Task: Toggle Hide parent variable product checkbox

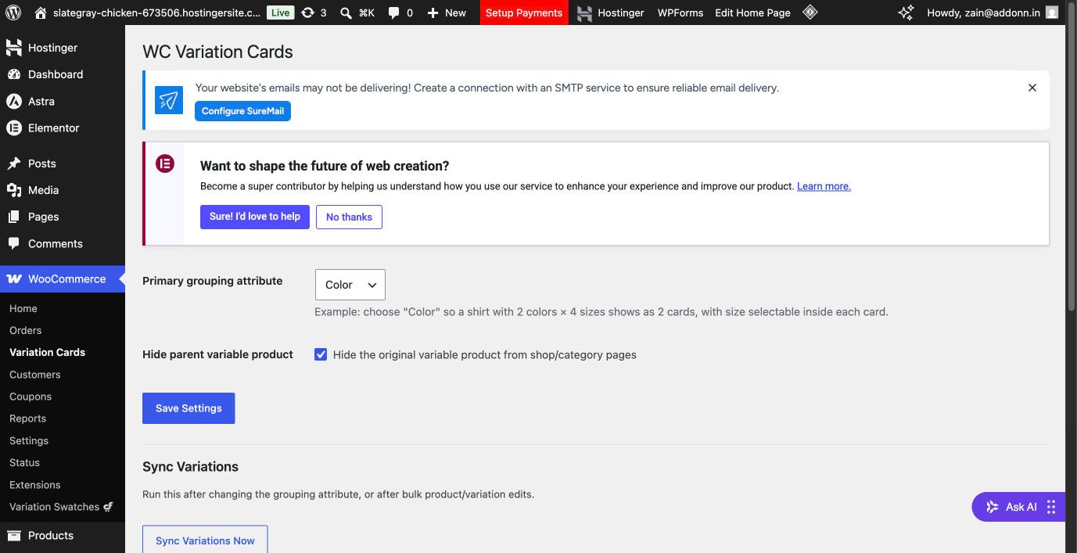Action: tap(321, 354)
